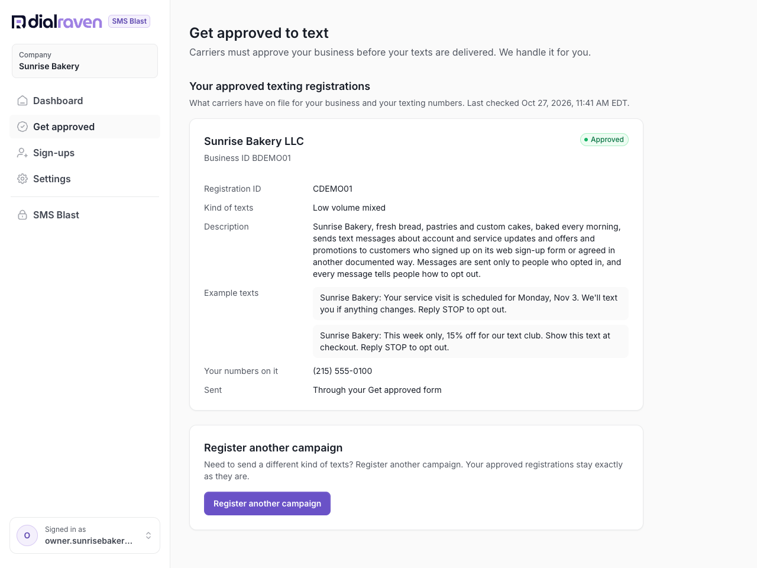
Task: Click the service visit example text
Action: coord(471,304)
